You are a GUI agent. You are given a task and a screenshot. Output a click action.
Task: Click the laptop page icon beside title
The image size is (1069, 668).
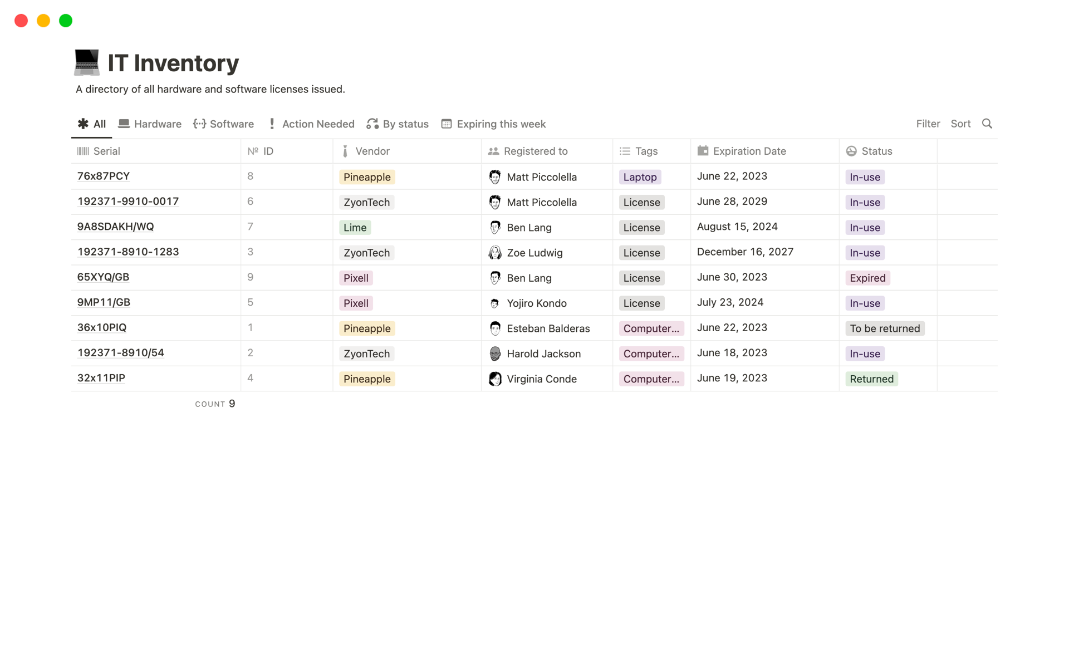click(87, 62)
